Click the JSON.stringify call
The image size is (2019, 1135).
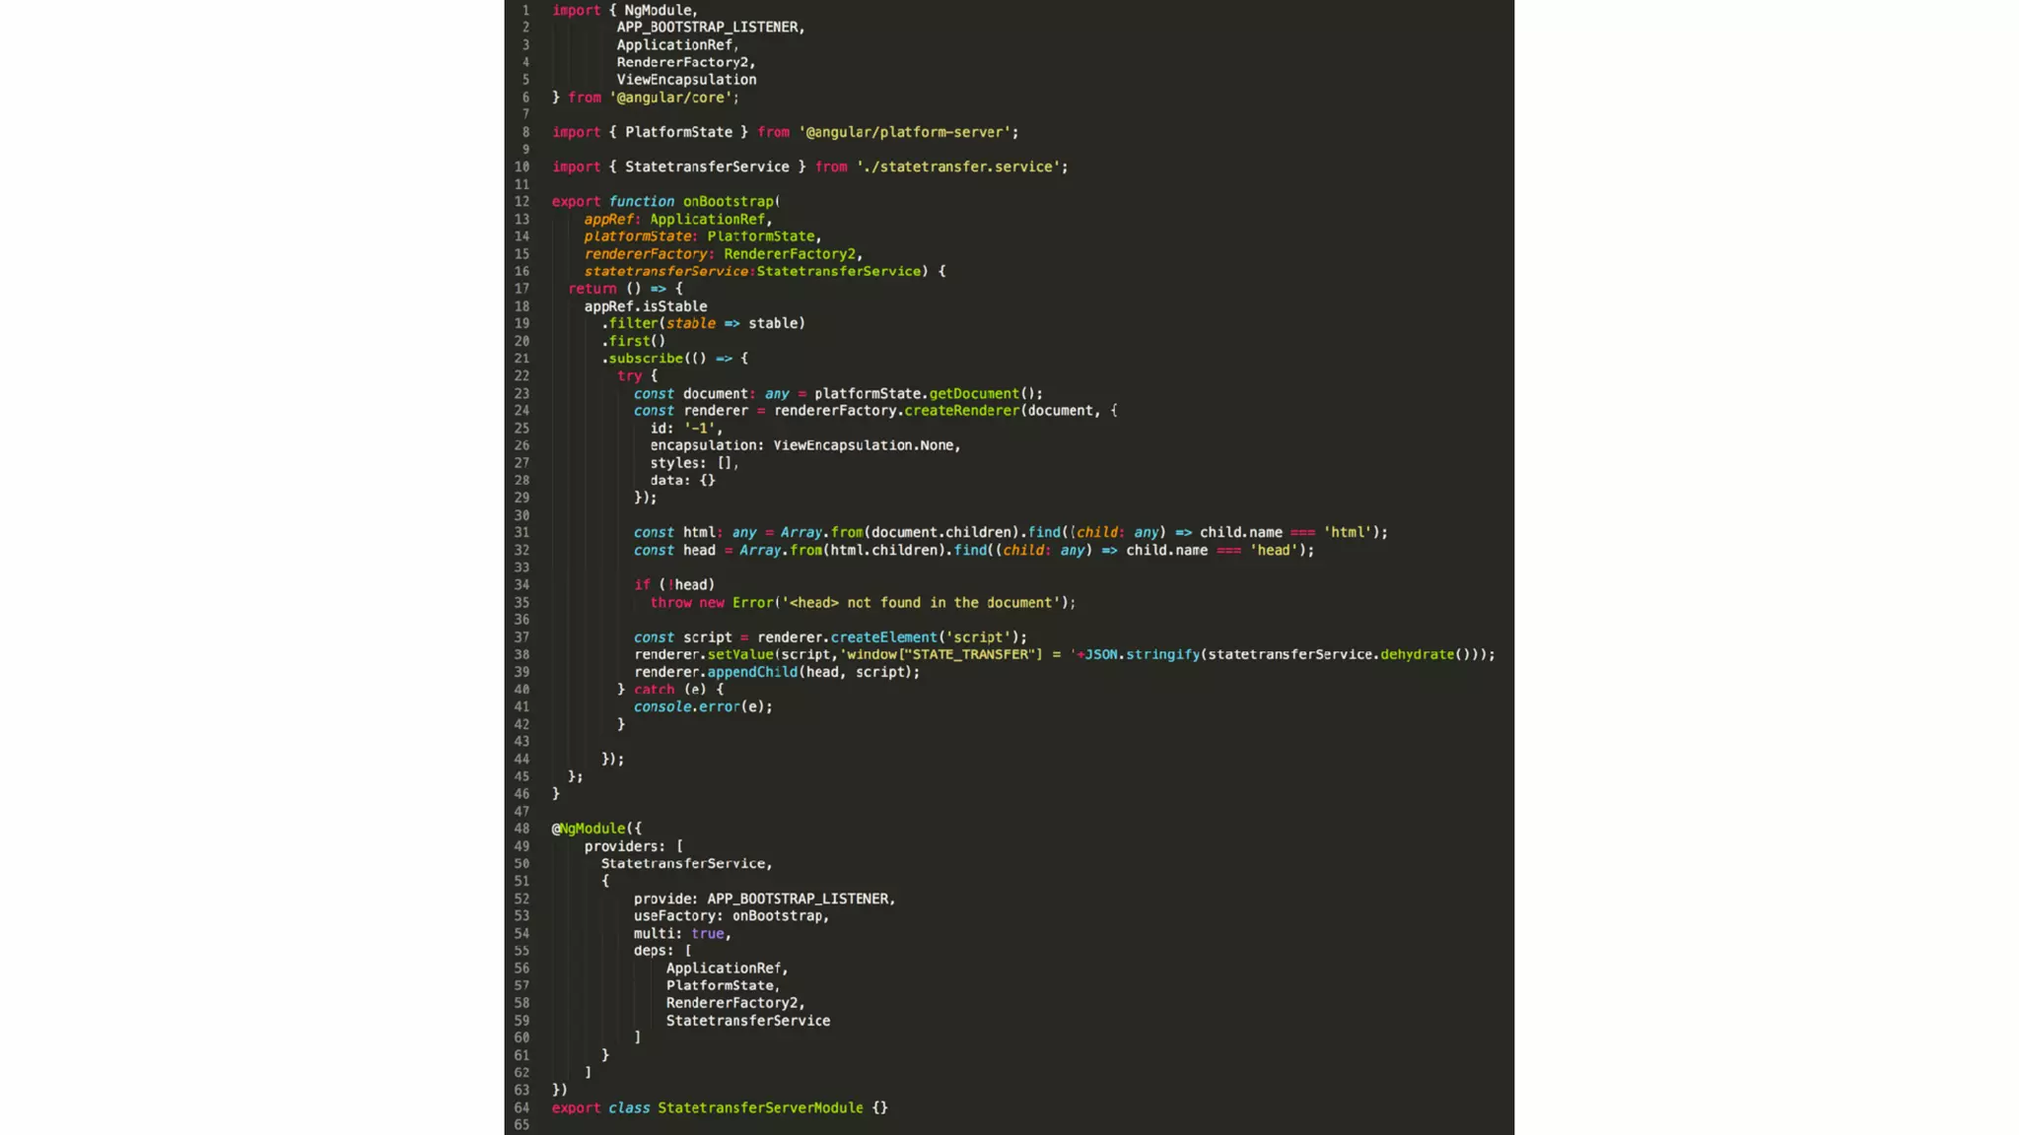pos(1142,654)
